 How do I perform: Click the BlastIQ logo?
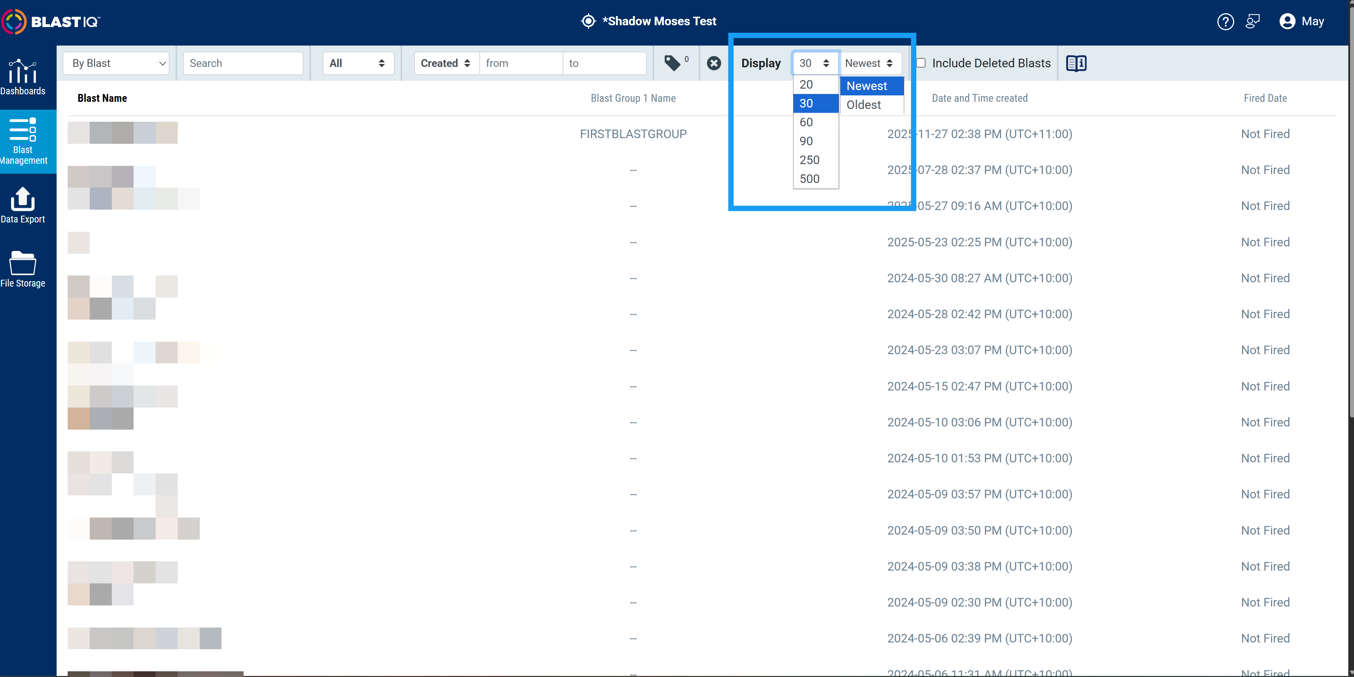point(51,21)
